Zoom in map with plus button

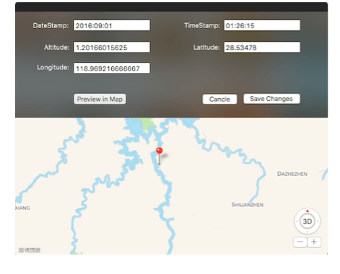point(314,242)
